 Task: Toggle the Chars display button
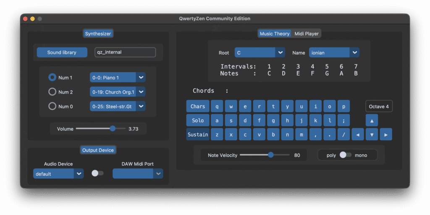tap(198, 106)
